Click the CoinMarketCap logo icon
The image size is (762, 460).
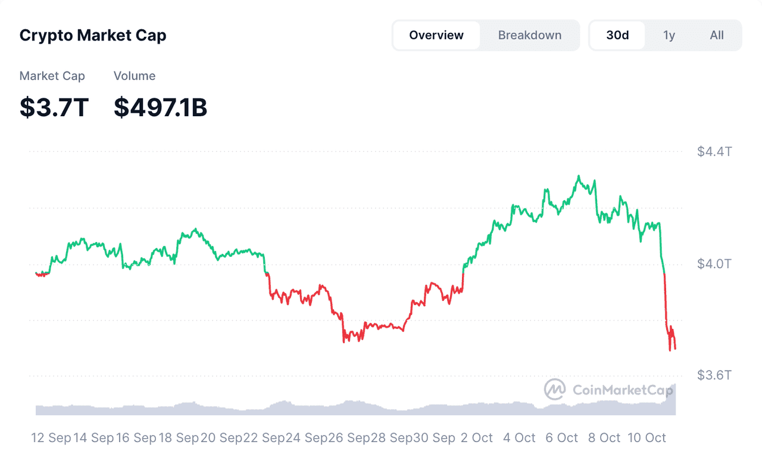pyautogui.click(x=555, y=389)
